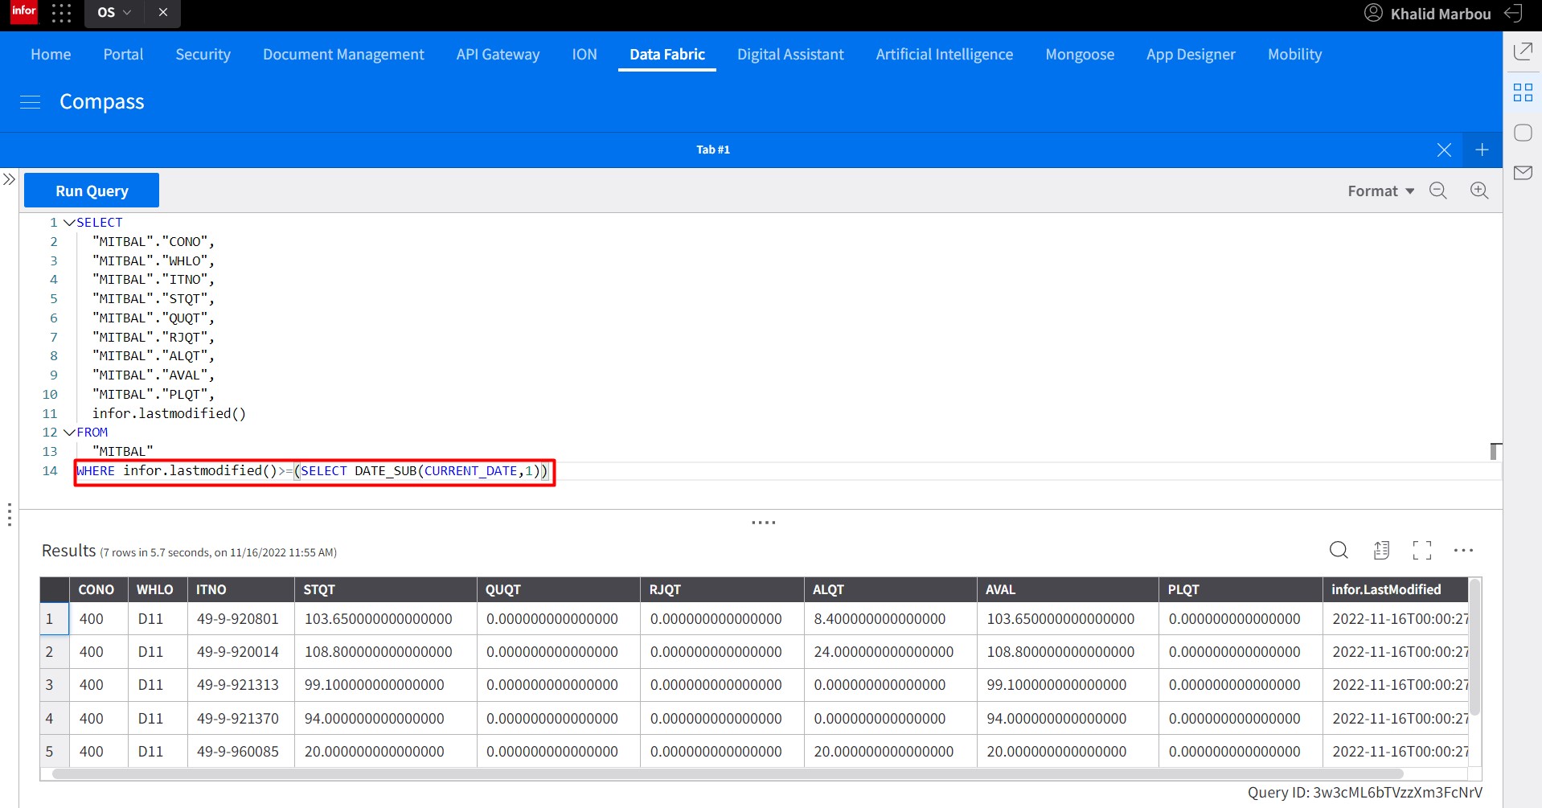The image size is (1542, 808).
Task: Open the share icon in right sidebar
Action: point(1523,51)
